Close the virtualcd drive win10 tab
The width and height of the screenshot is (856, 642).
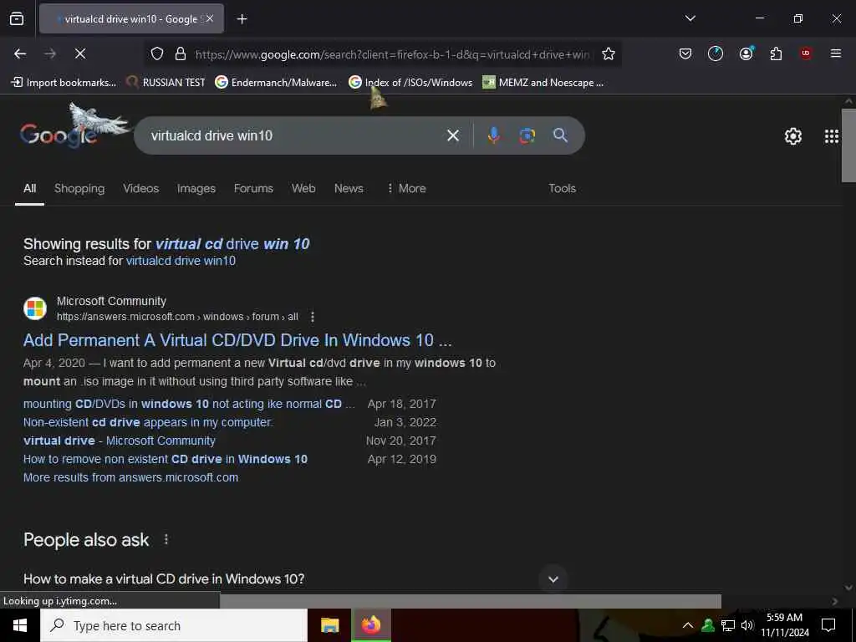209,18
